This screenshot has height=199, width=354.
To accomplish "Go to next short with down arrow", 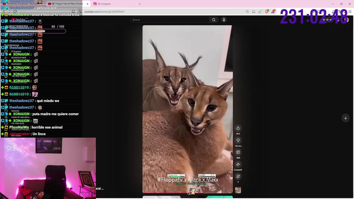I will point(345,118).
